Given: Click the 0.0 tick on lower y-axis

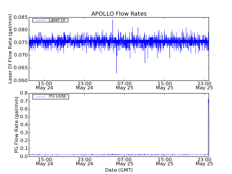Looking at the screenshot, I should point(24,157).
